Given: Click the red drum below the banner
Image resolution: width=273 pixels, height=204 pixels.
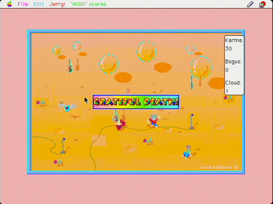Looking at the screenshot, I should 120,125.
